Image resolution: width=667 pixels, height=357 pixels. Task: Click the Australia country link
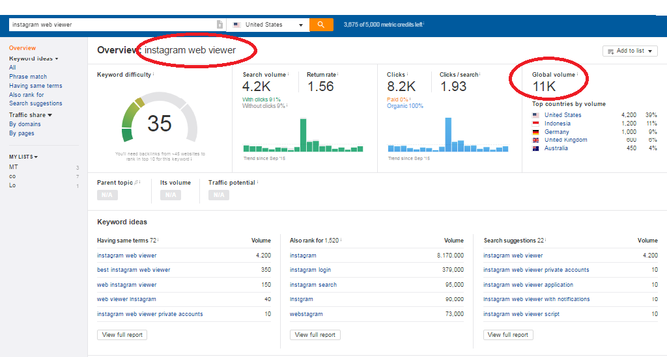tap(556, 148)
